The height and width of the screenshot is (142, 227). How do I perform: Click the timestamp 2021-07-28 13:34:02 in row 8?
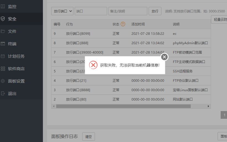[x=148, y=43]
